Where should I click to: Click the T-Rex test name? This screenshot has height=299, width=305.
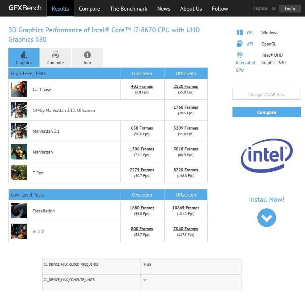click(38, 173)
